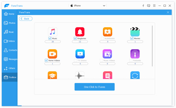The image size is (176, 108).
Task: Click the Podcasts count field
Action: pos(135,64)
